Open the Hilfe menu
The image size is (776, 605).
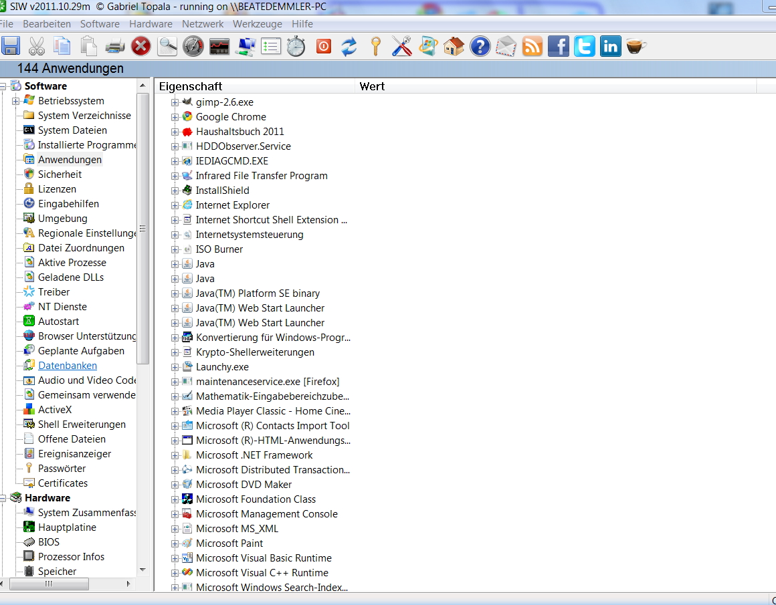point(302,24)
